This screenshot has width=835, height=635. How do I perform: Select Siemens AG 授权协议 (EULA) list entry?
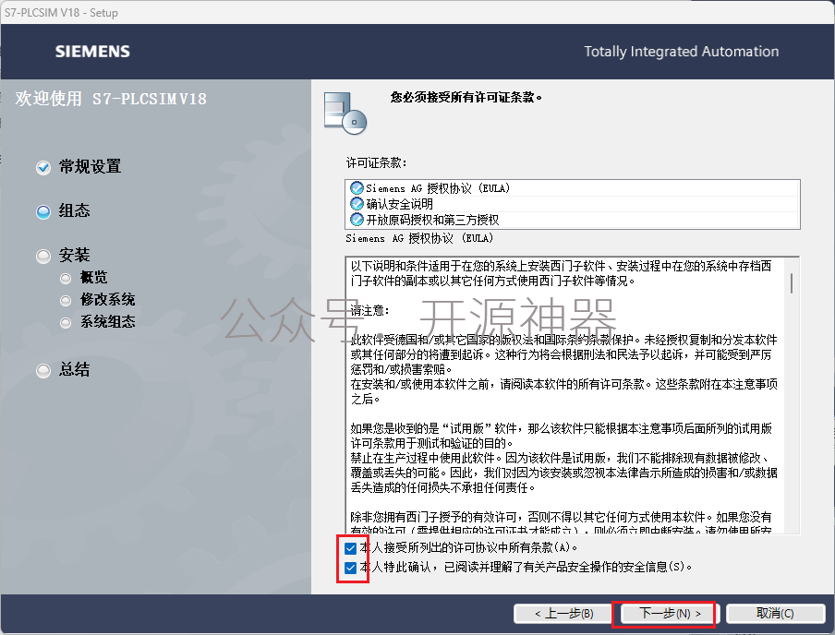click(x=573, y=188)
